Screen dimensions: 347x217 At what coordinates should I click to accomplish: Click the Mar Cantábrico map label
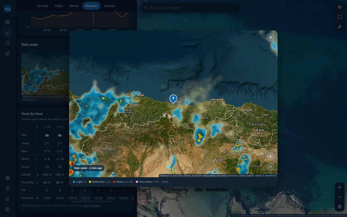[x=211, y=190]
